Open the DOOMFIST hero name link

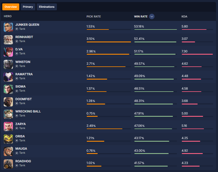point(24,99)
